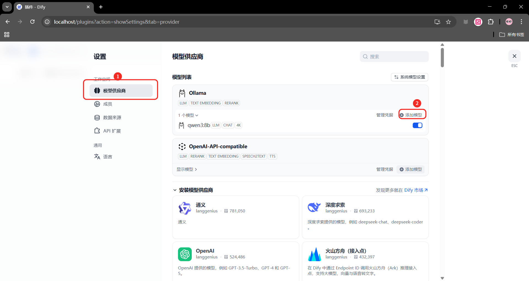Click 管理凭据 for the Ollama provider
529x281 pixels.
click(385, 115)
